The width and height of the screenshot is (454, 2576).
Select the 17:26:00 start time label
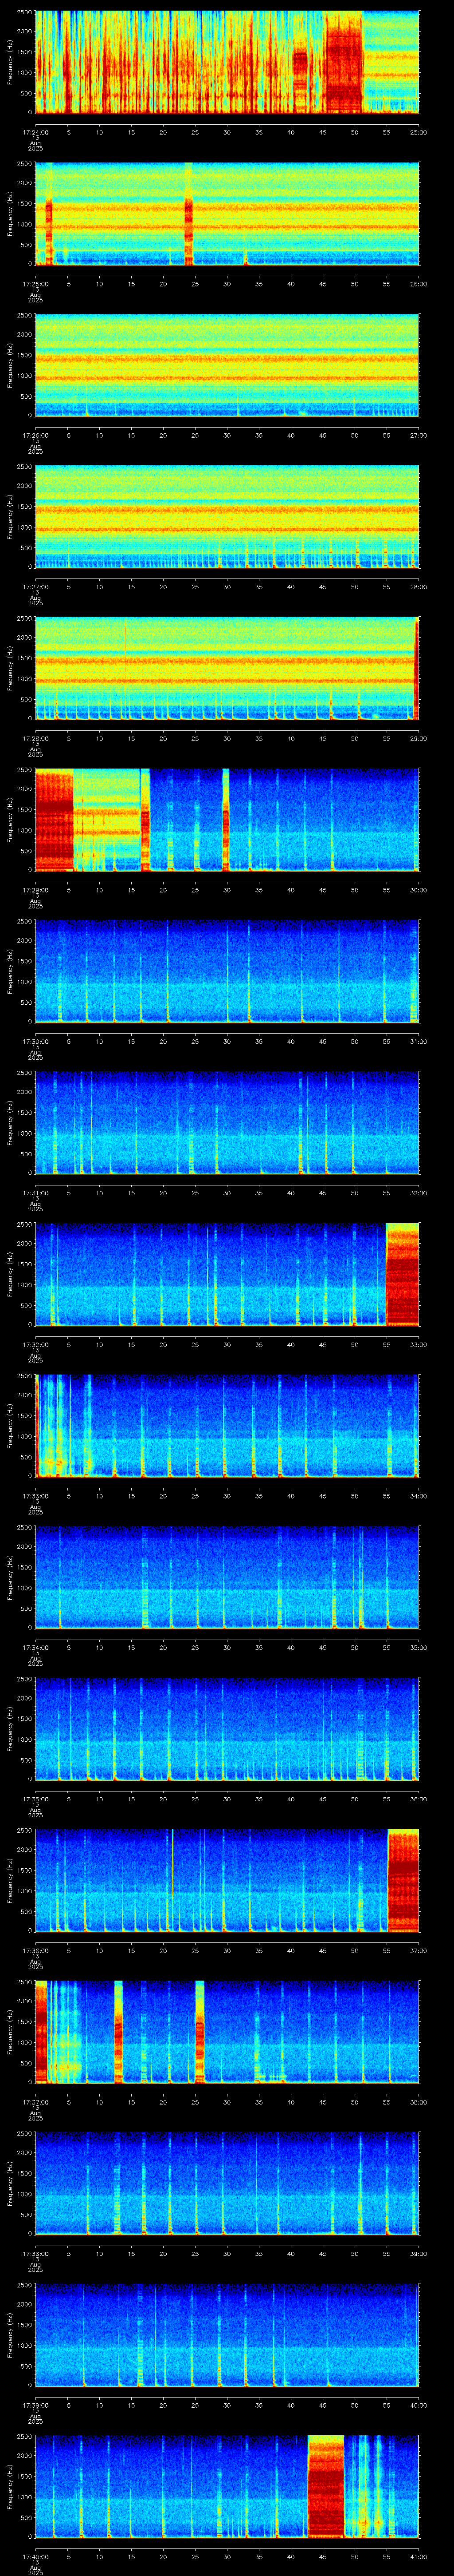point(36,435)
